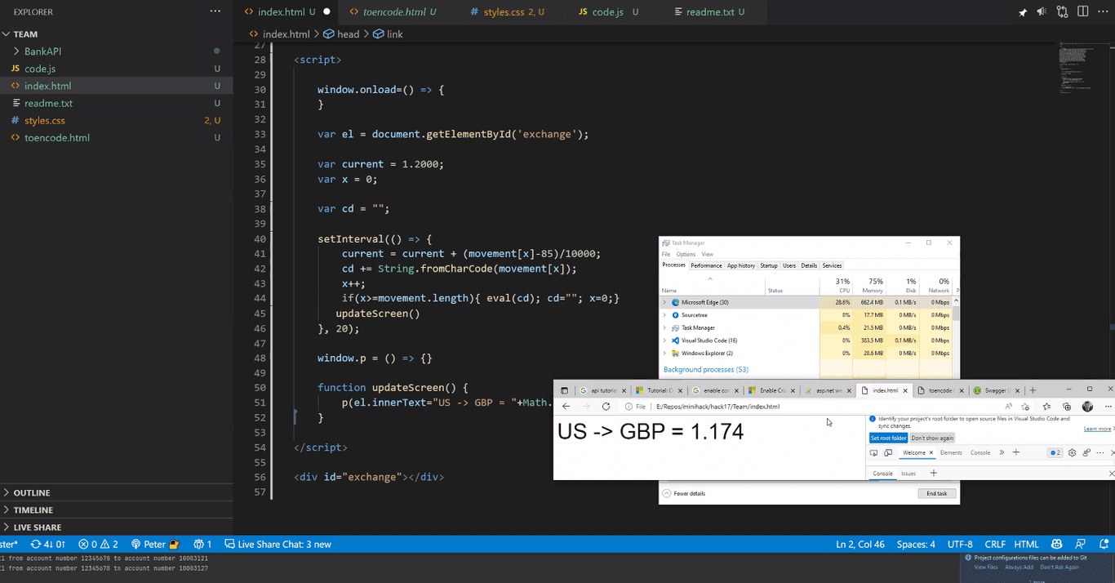Open notifications bell in status bar
This screenshot has width=1115, height=583.
click(1104, 545)
